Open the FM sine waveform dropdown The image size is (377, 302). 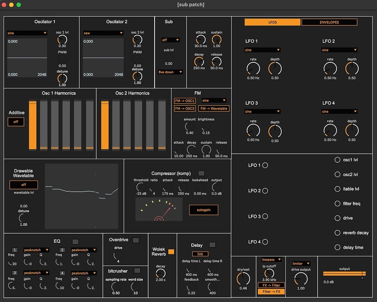tap(214, 100)
